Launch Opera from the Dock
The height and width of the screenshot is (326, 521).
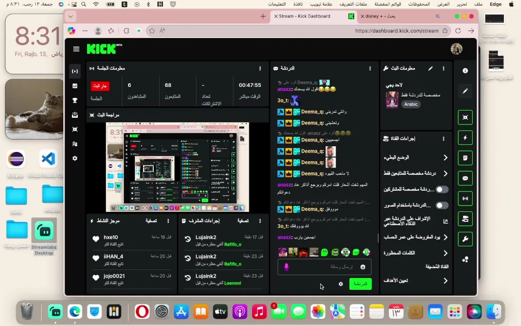(x=142, y=312)
